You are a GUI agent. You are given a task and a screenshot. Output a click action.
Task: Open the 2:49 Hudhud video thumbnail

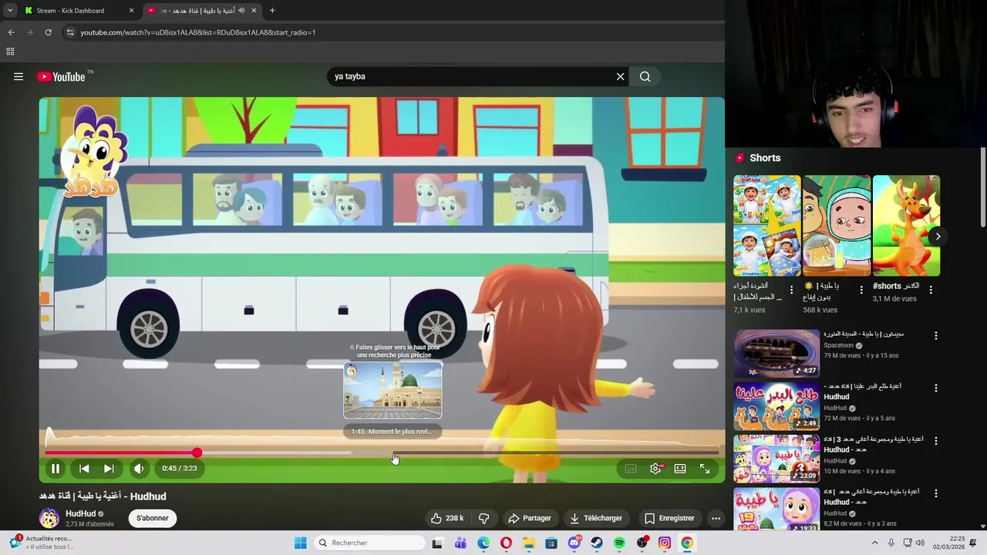coord(776,406)
